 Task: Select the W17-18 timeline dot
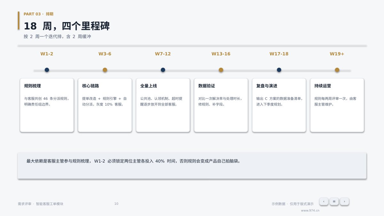pyautogui.click(x=279, y=70)
